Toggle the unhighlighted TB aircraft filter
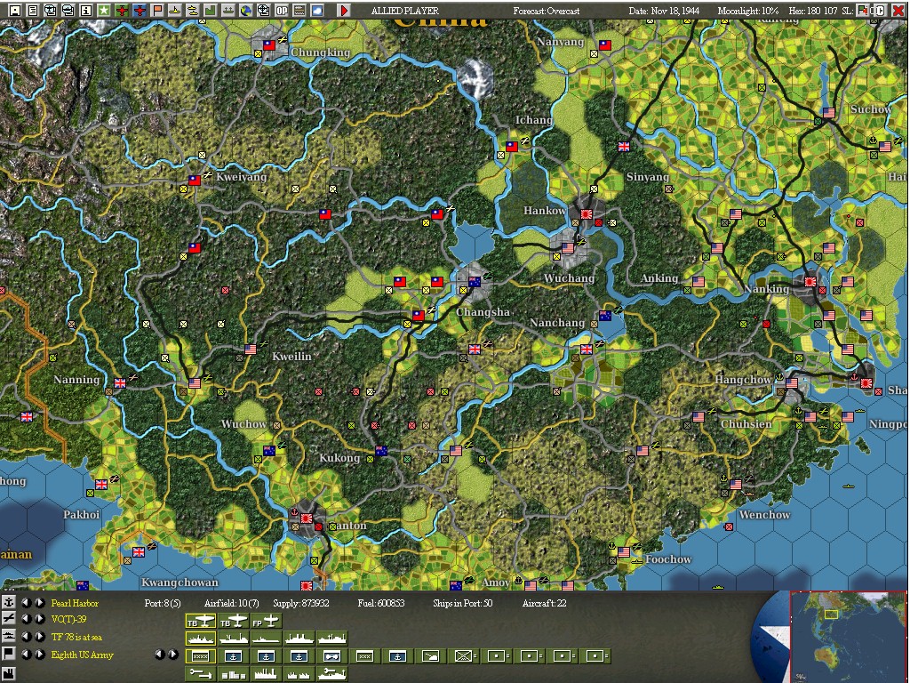The width and height of the screenshot is (910, 683). coord(234,621)
